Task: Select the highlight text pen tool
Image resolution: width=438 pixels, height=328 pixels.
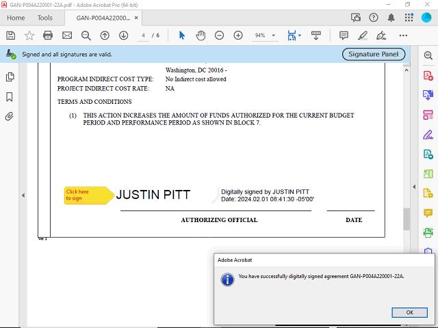Action: pyautogui.click(x=363, y=36)
